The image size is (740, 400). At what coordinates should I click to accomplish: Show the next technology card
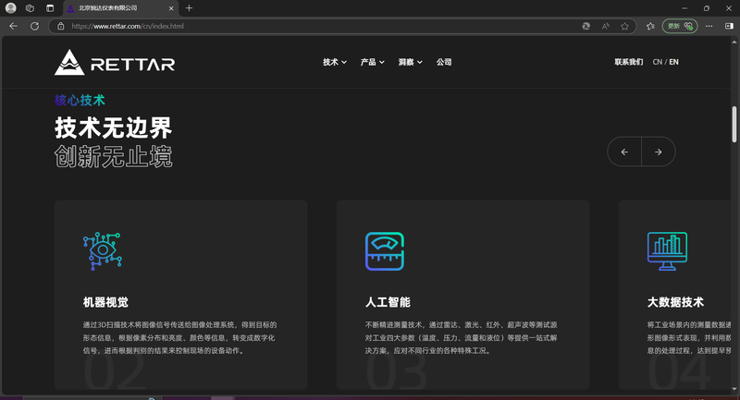tap(659, 152)
